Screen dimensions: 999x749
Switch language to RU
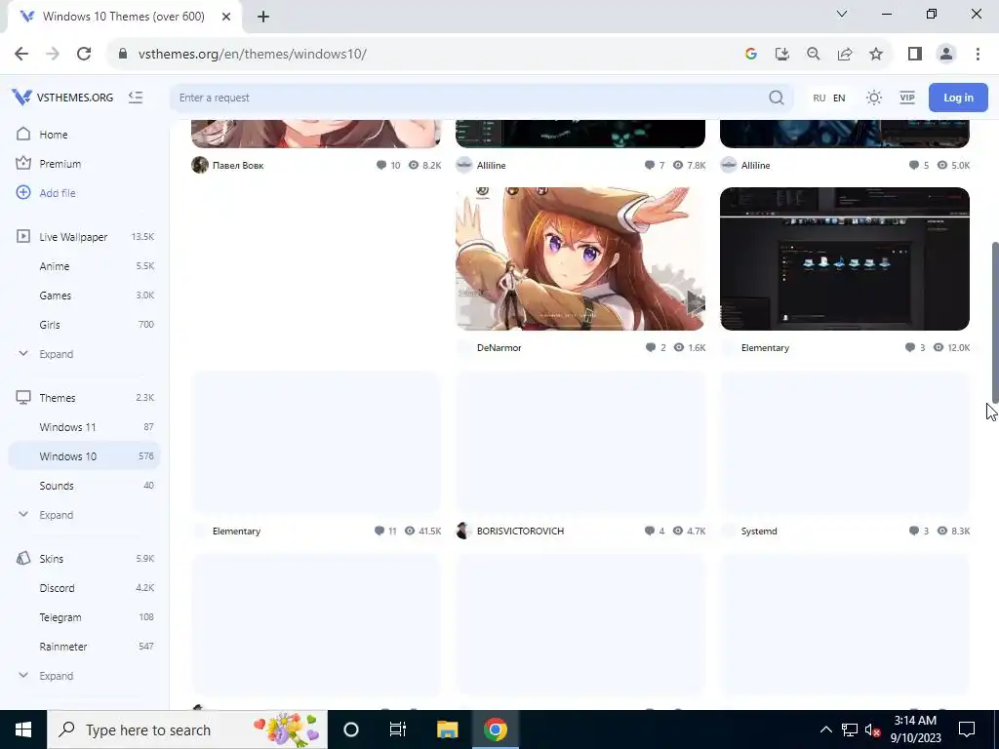pyautogui.click(x=819, y=98)
